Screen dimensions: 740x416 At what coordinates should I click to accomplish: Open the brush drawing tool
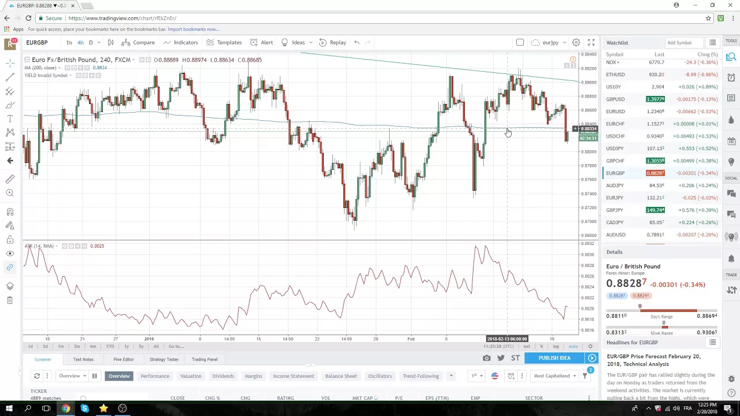pos(10,105)
